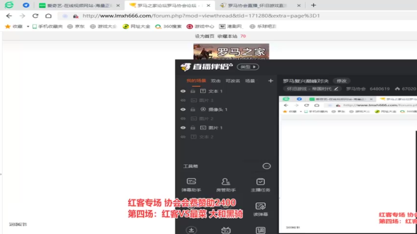The height and width of the screenshot is (234, 417).
Task: Open 游戏中心 bookmark
Action: tap(200, 27)
